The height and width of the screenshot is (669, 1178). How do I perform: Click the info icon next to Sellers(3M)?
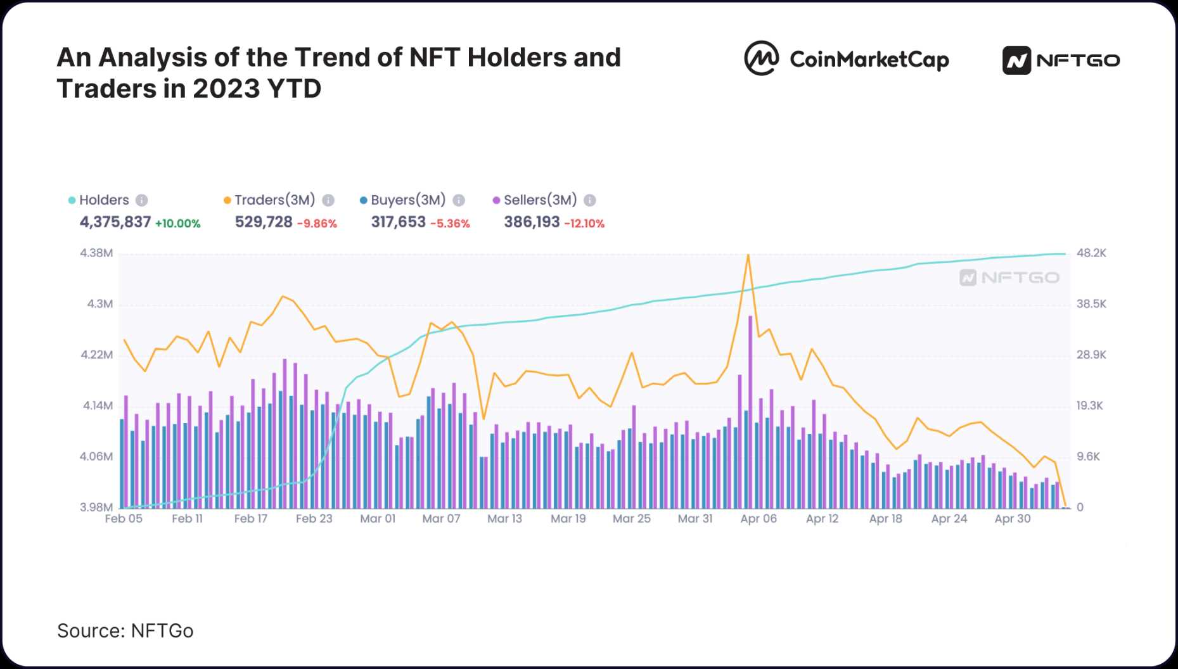pos(590,200)
